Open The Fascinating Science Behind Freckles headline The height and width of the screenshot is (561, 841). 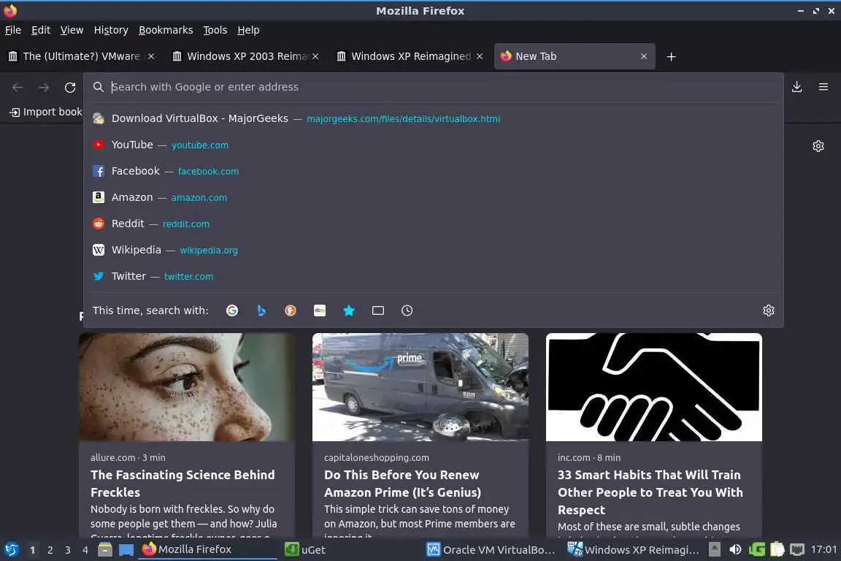(x=183, y=484)
